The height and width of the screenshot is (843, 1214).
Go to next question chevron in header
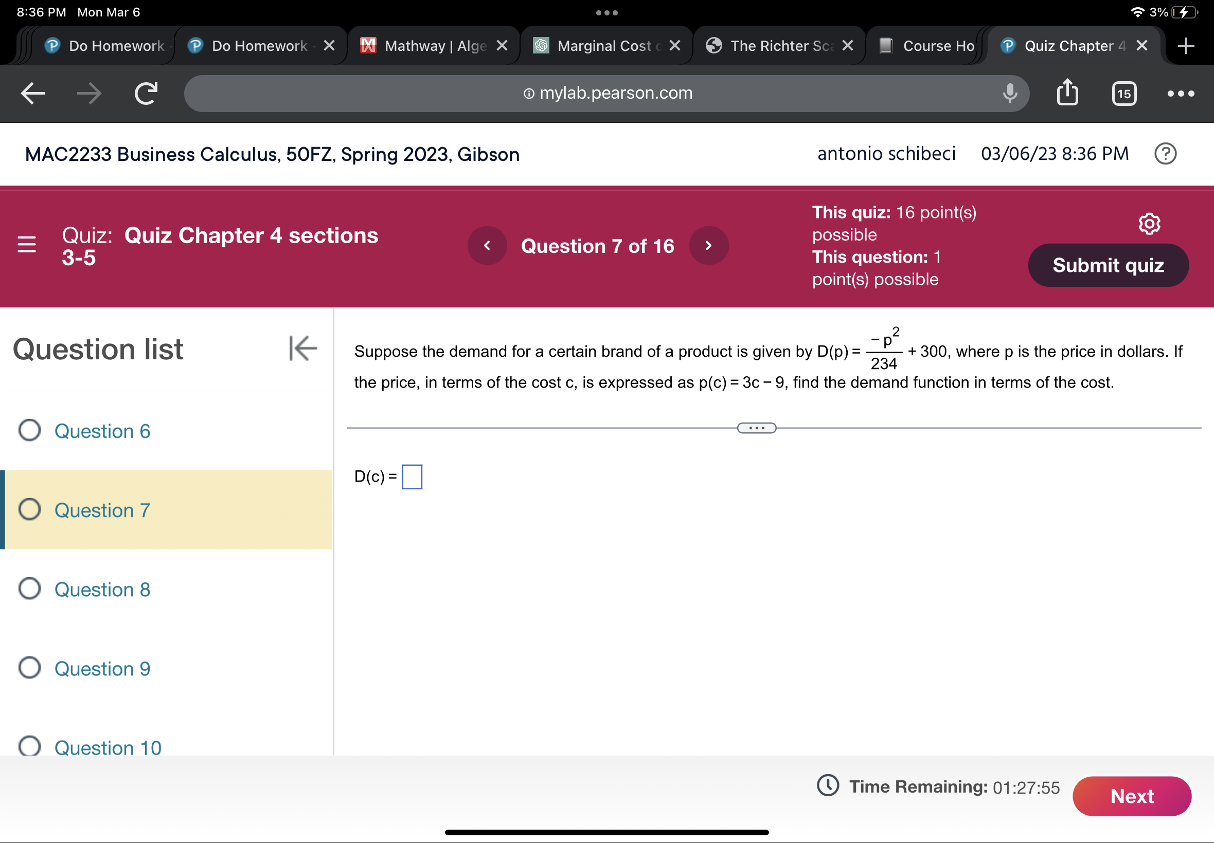pyautogui.click(x=708, y=246)
